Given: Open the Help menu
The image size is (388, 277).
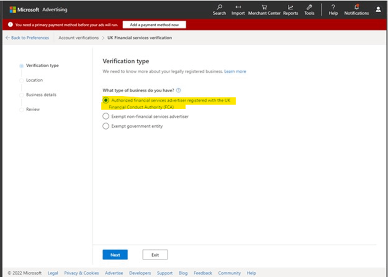Looking at the screenshot, I should coord(333,10).
